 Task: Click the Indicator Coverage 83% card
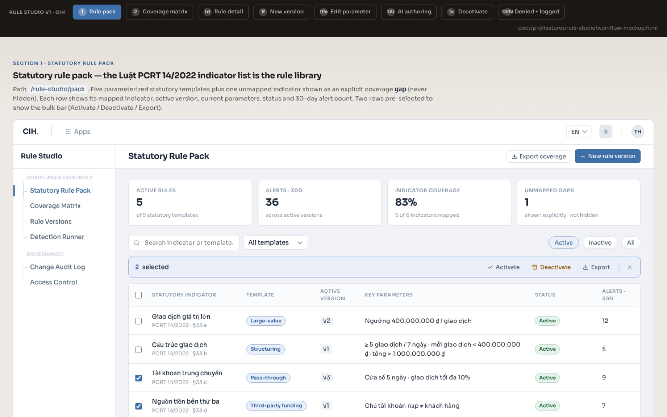click(x=449, y=203)
